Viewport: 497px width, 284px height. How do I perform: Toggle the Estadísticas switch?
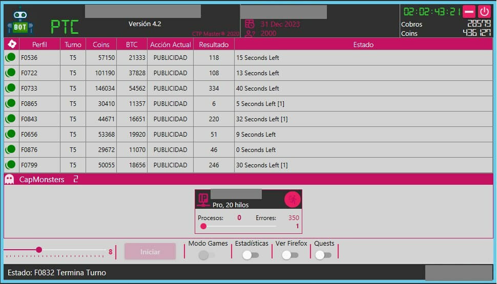tap(251, 255)
